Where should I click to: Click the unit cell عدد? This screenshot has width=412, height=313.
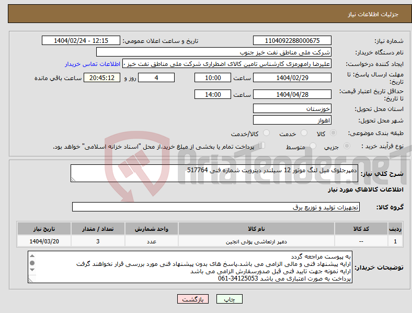point(152,241)
